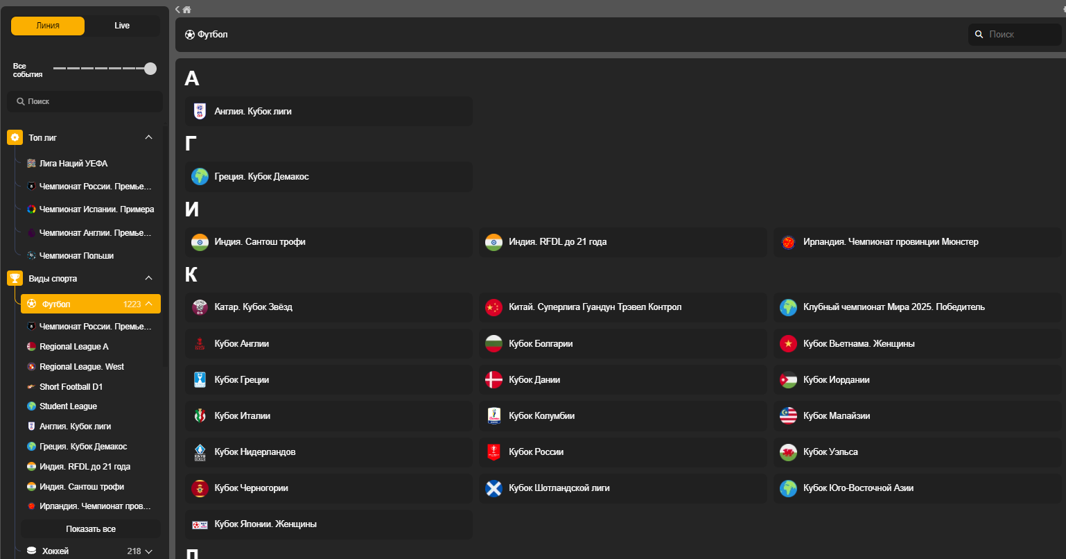1066x559 pixels.
Task: Select the Линия mode toggle
Action: point(48,26)
